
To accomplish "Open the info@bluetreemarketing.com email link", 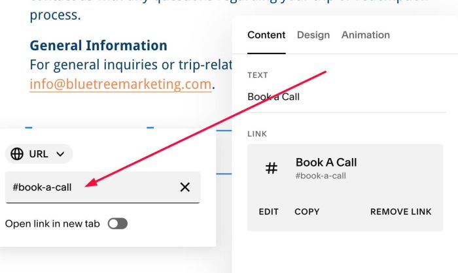I will pyautogui.click(x=120, y=84).
